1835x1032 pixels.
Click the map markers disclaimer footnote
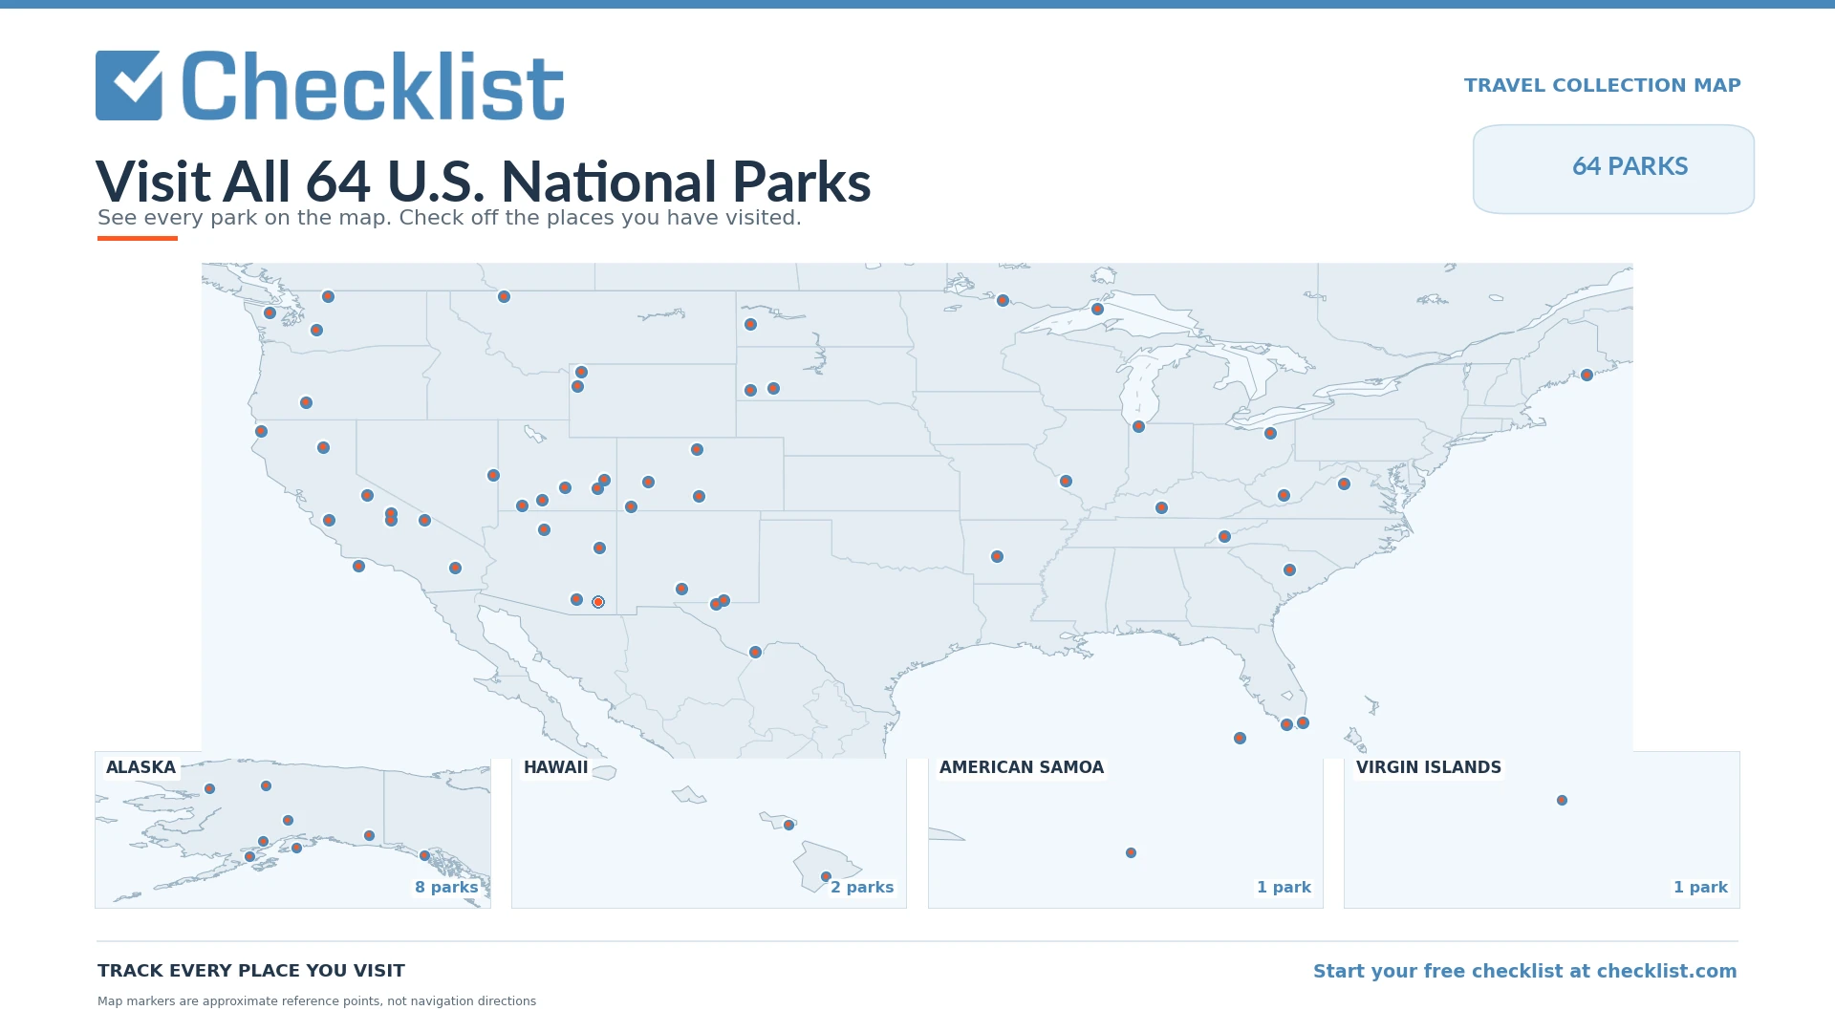316,1001
